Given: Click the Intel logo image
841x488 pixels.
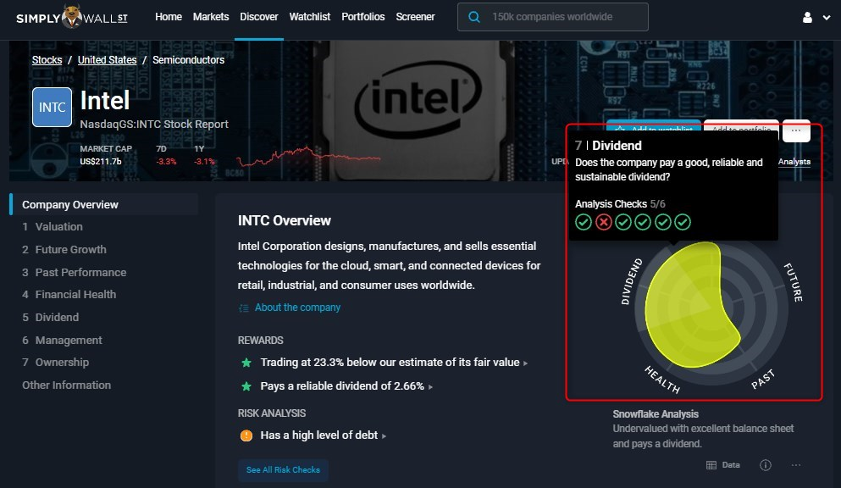Looking at the screenshot, I should tap(418, 100).
